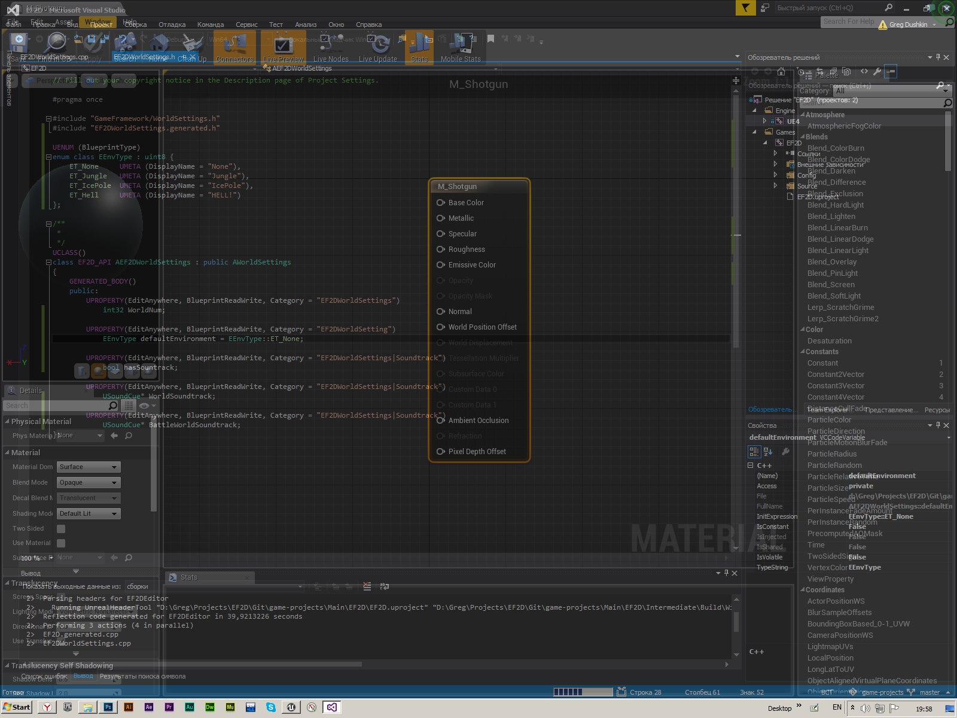Click the Emissive Color input pin
This screenshot has height=718, width=957.
point(441,265)
